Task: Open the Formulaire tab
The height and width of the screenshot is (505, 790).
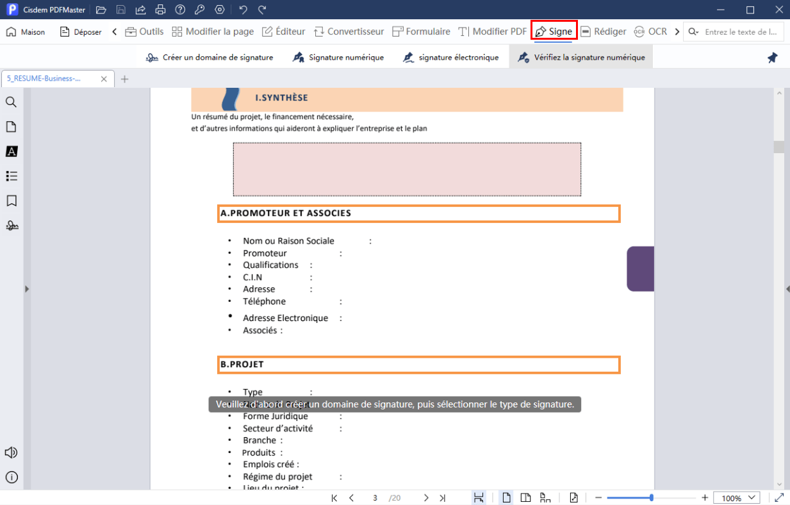Action: tap(421, 31)
